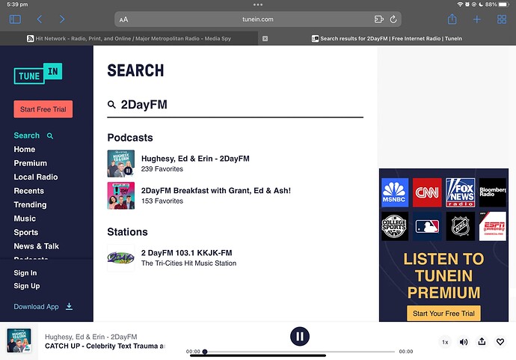Toggle the Safari sidebar icon
Screen dimensions: 516x360
tap(15, 19)
